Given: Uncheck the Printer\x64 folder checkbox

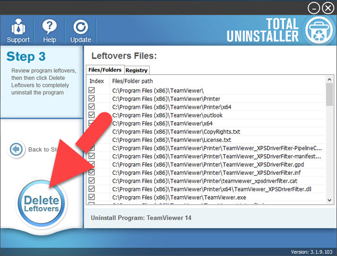Looking at the screenshot, I should click(92, 107).
